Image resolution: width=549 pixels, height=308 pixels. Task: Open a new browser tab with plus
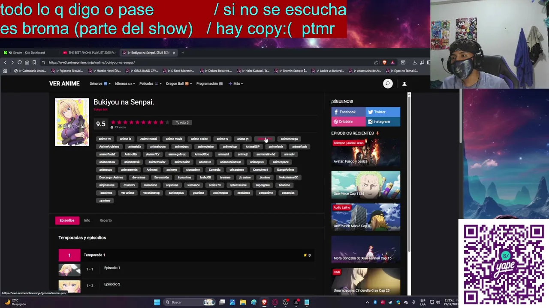[x=183, y=53]
